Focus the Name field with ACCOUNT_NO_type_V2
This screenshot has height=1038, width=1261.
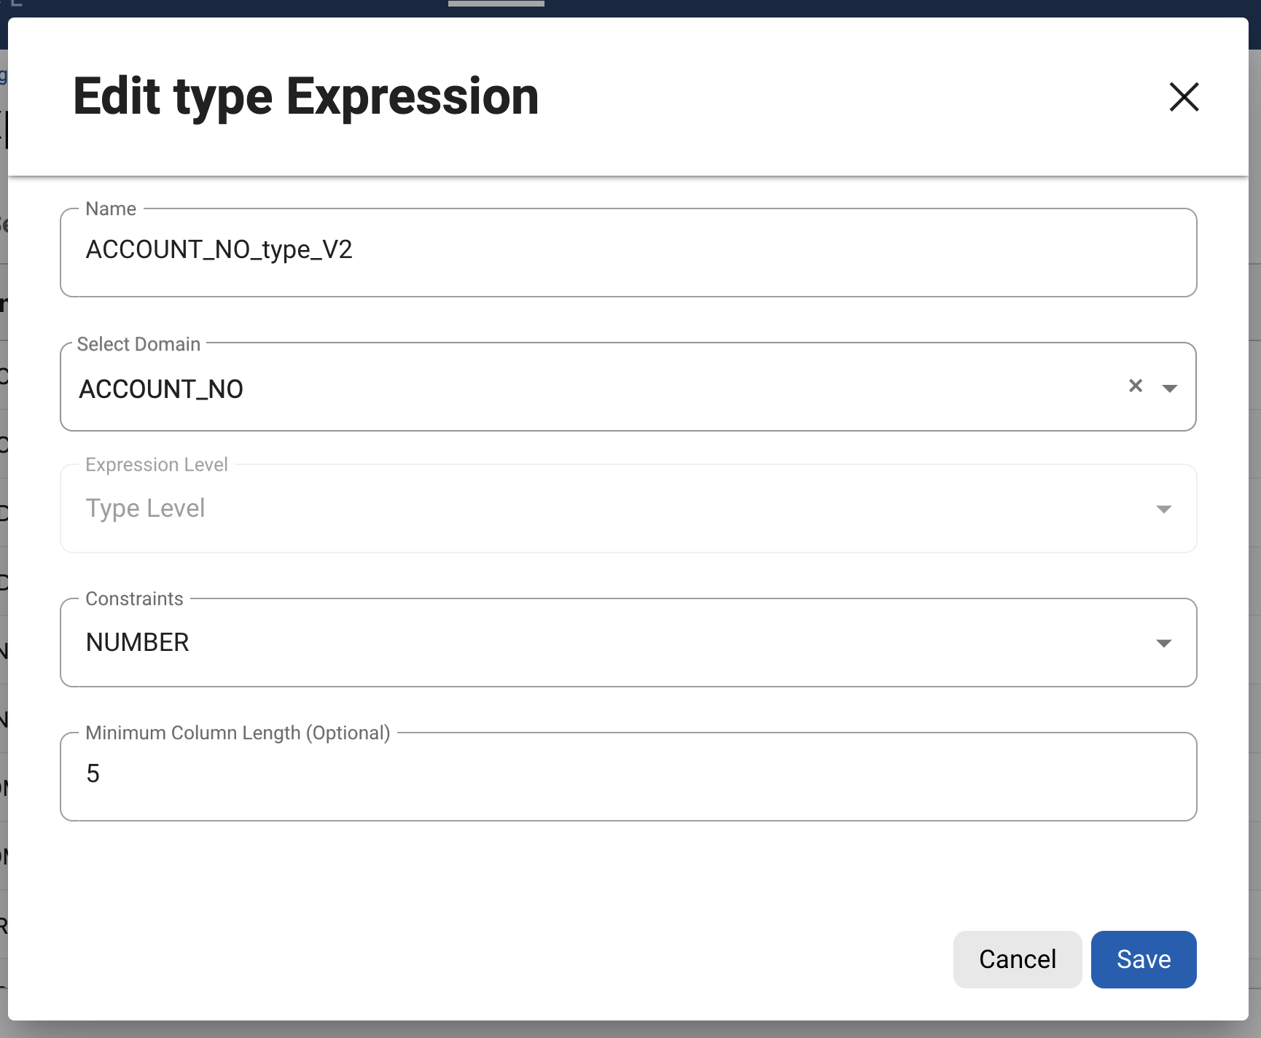coord(627,251)
